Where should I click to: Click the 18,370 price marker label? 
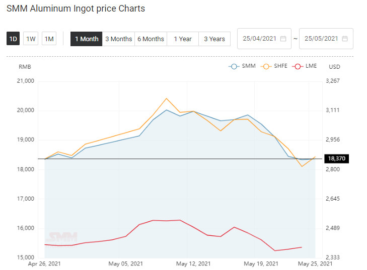pyautogui.click(x=337, y=159)
